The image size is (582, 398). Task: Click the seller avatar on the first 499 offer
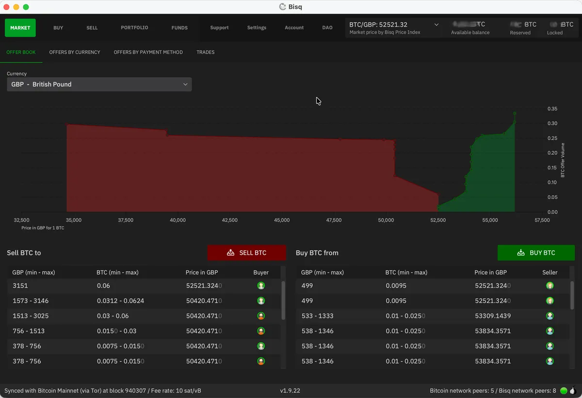click(550, 285)
